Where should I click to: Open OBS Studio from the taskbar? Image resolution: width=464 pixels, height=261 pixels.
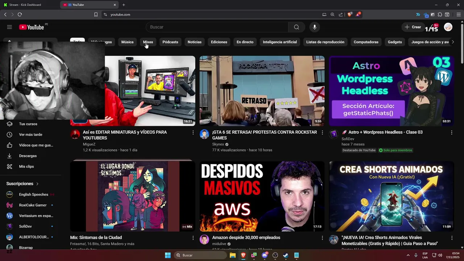pos(275,255)
